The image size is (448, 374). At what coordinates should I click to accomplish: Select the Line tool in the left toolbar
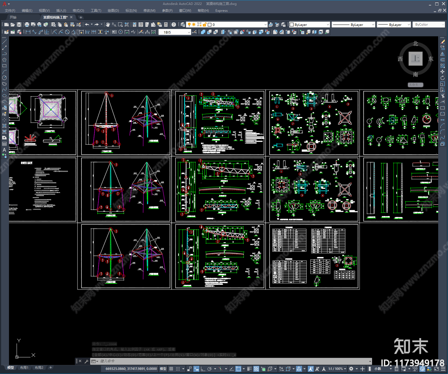coord(4,42)
